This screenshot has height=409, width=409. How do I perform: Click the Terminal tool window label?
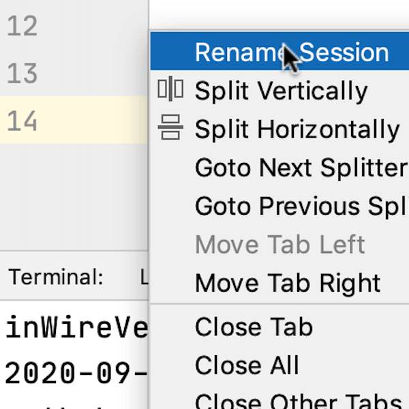56,277
